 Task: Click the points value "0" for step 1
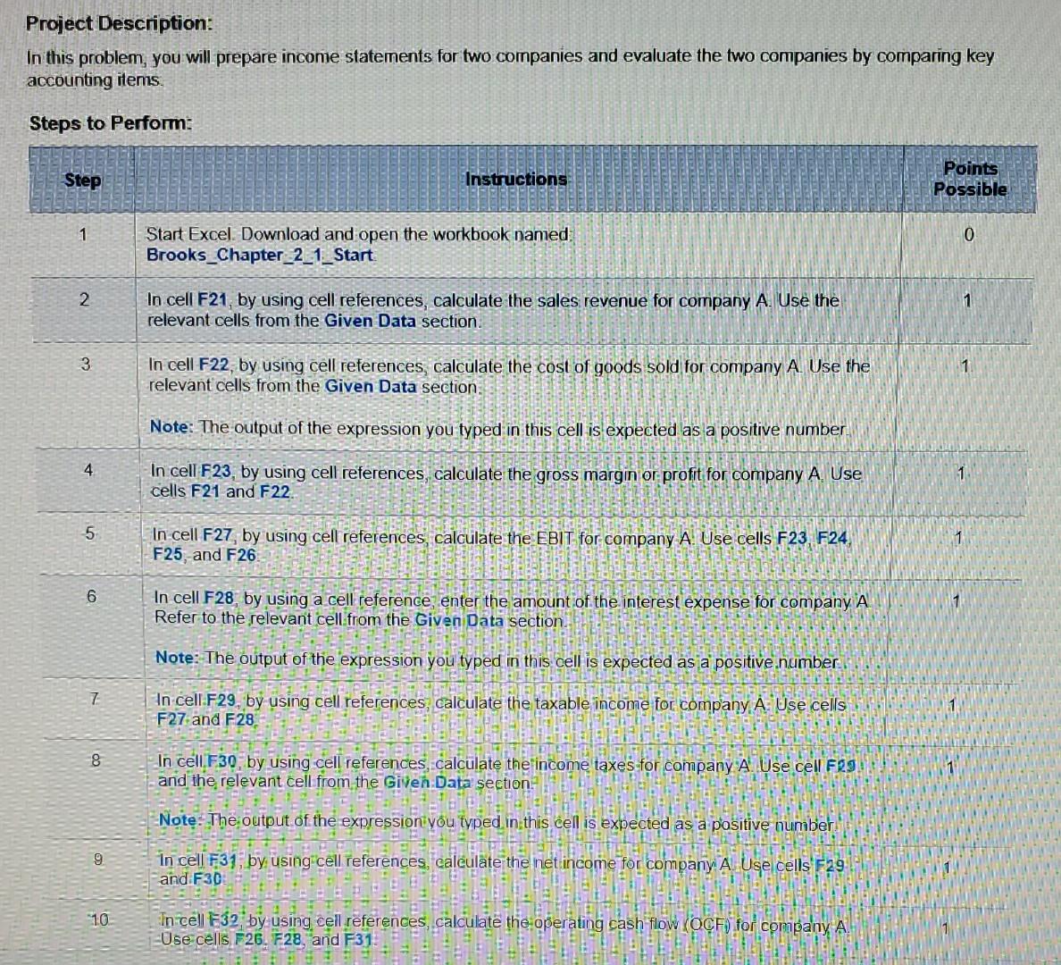[x=969, y=235]
